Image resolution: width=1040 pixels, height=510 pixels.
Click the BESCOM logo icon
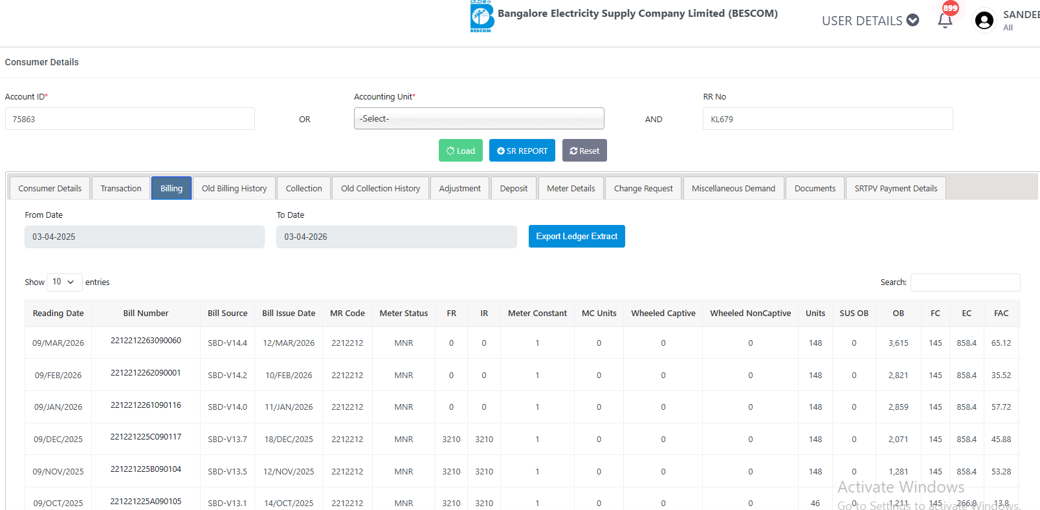click(481, 16)
